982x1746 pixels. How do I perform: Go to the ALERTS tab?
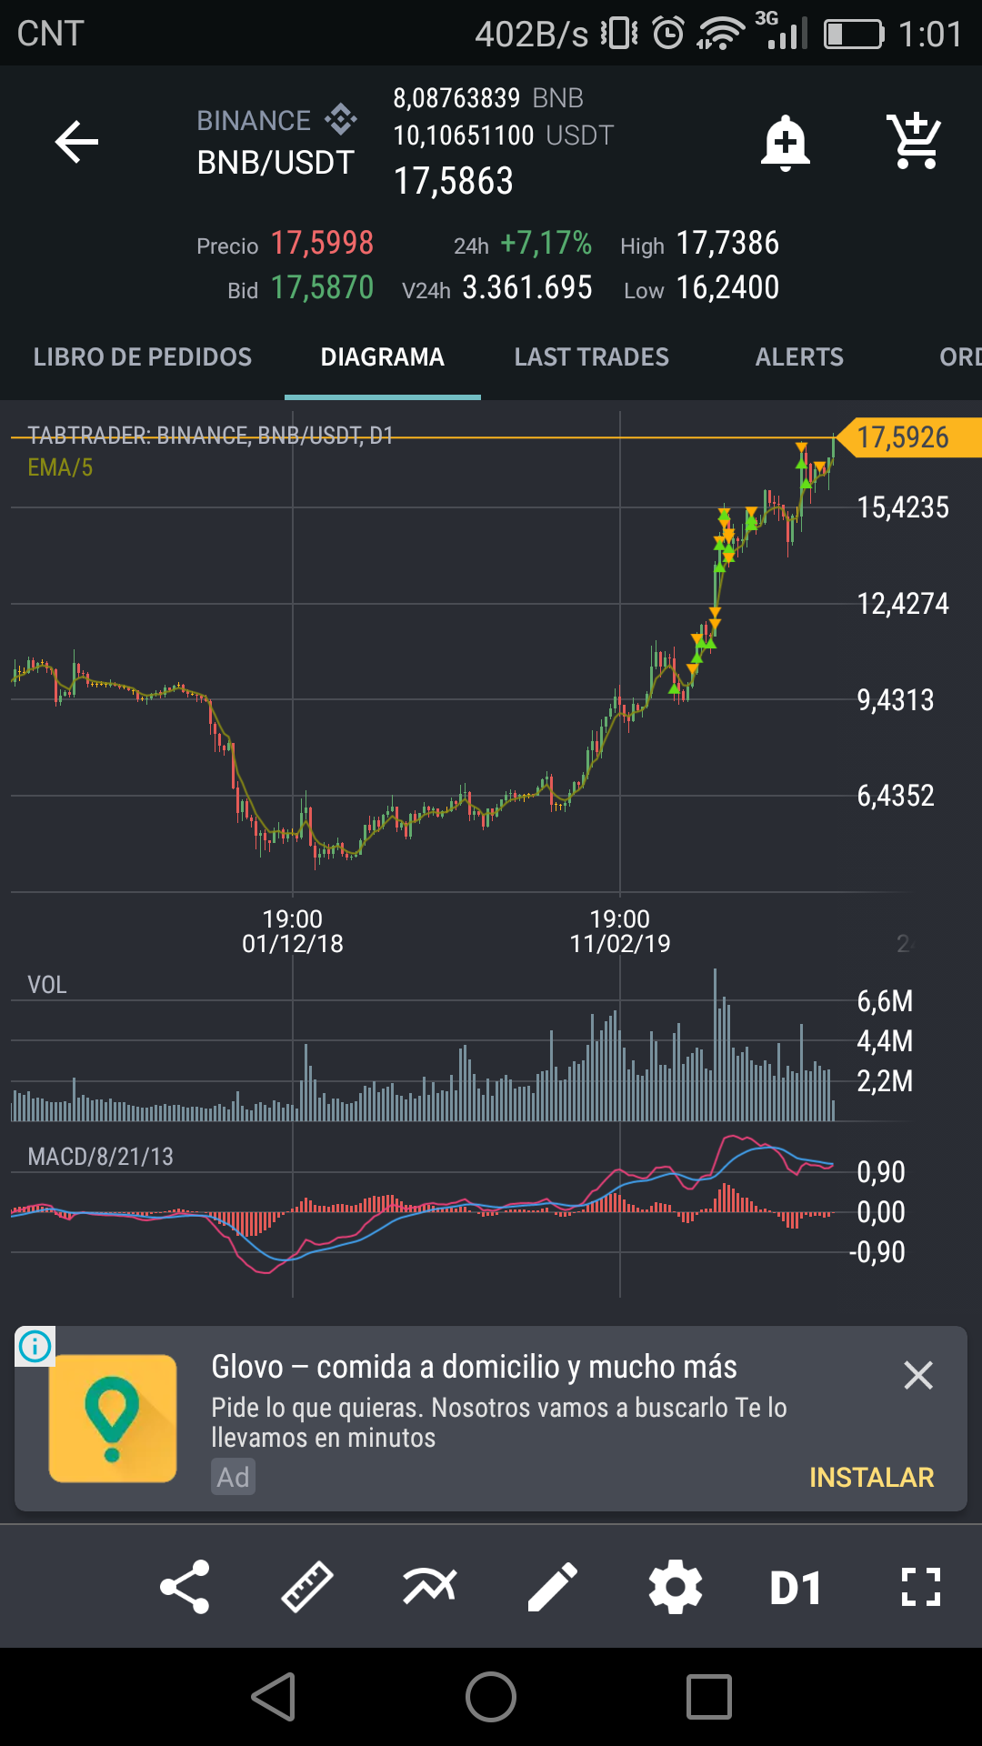tap(799, 357)
